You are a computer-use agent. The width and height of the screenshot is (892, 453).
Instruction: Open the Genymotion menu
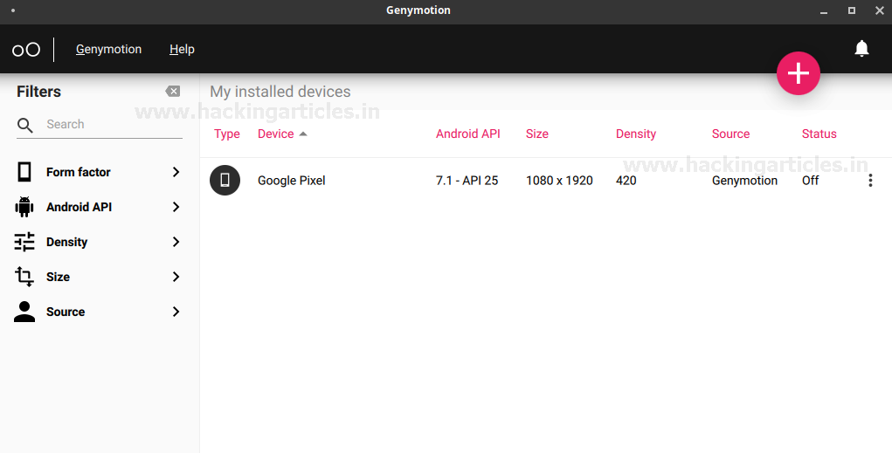coord(108,50)
